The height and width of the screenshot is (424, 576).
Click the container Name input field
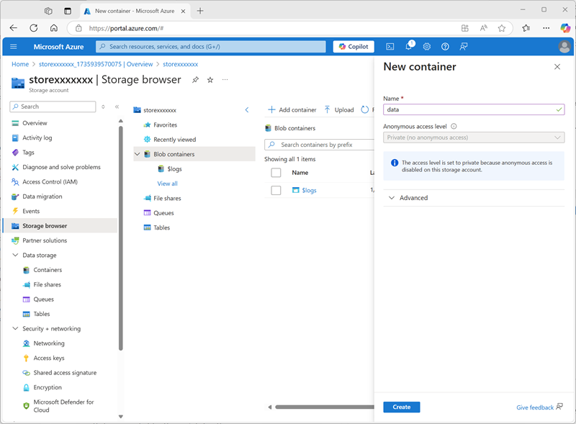click(474, 109)
